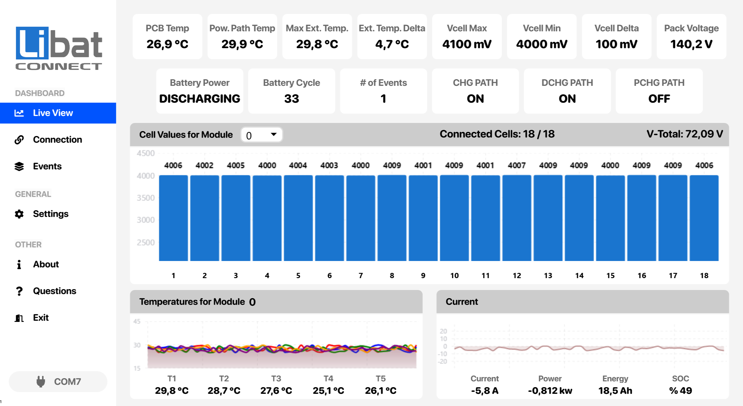Open the Connection page

(x=58, y=140)
